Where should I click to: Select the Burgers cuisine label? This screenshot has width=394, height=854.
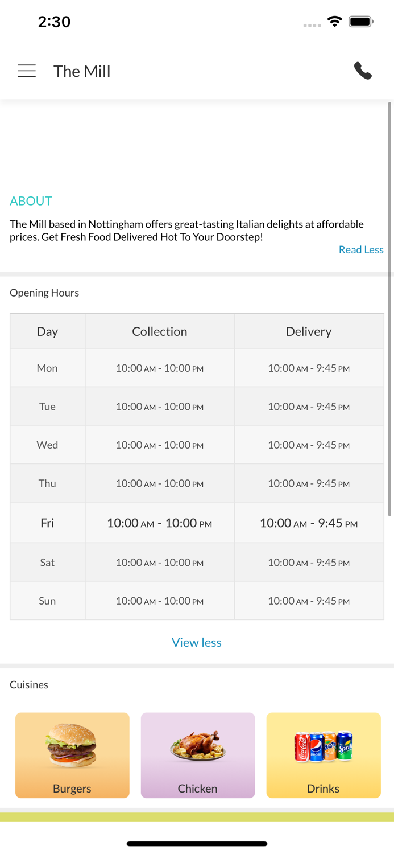click(x=72, y=789)
